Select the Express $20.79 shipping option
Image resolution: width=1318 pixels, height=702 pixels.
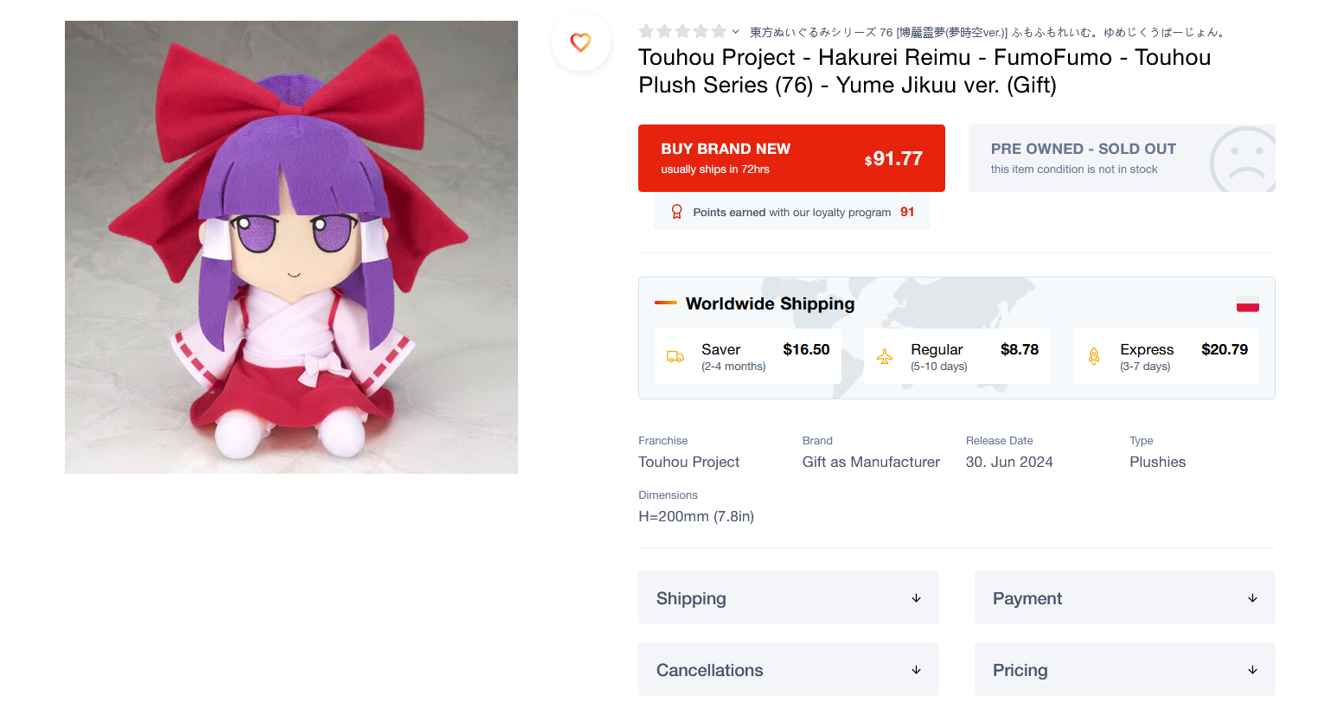[1166, 356]
